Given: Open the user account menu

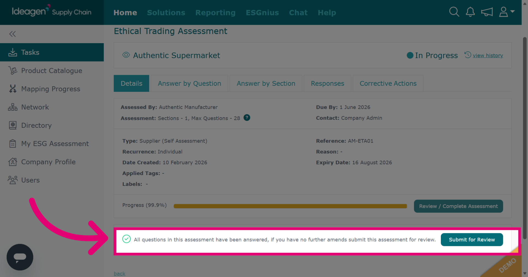Looking at the screenshot, I should pos(507,12).
